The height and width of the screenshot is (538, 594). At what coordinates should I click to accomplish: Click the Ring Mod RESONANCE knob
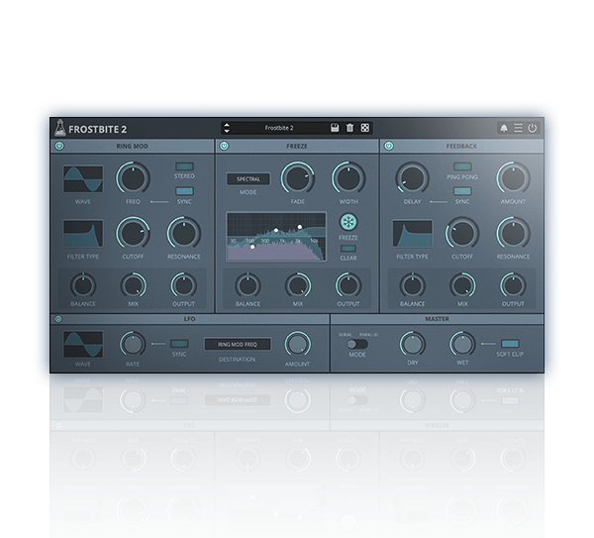tap(184, 234)
